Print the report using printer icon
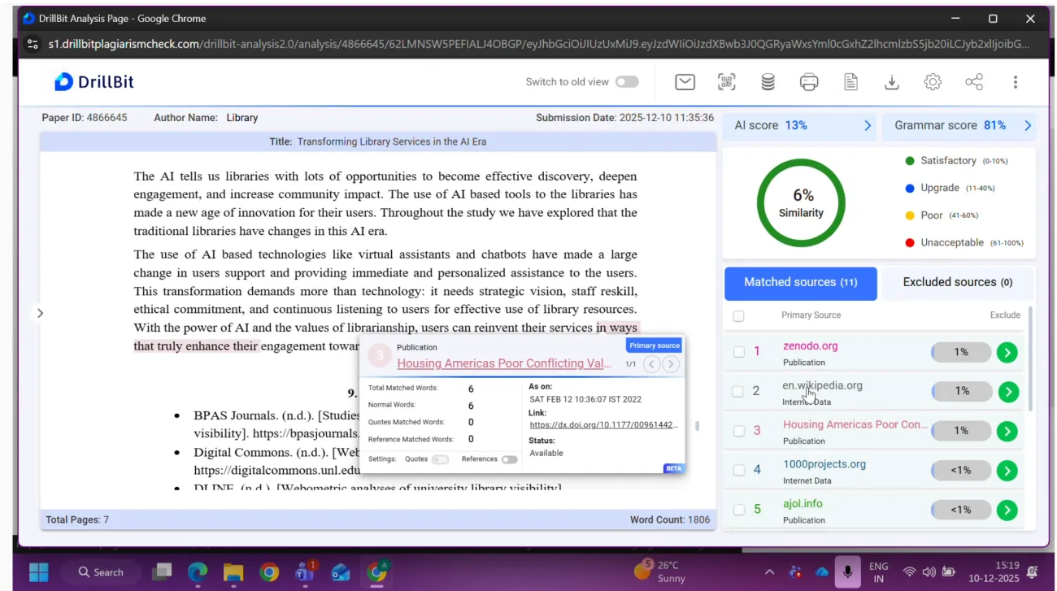Screen dimensions: 1057x591 [x=808, y=82]
